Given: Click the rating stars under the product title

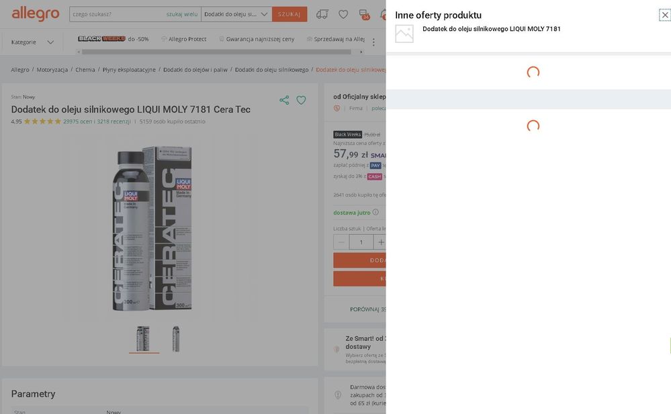Looking at the screenshot, I should click(x=42, y=121).
